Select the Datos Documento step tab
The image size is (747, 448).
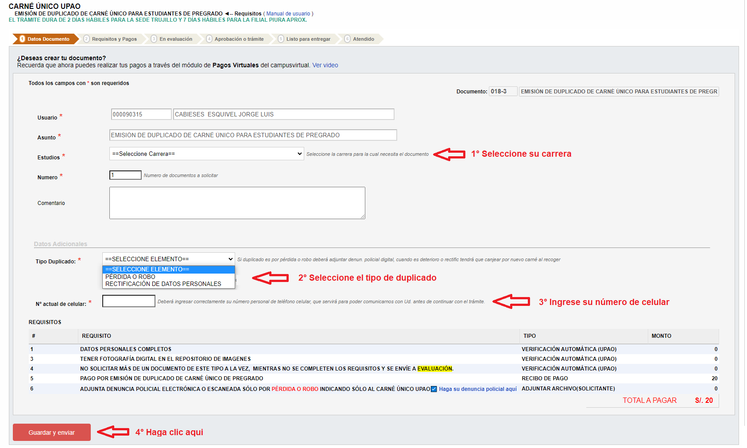coord(45,39)
